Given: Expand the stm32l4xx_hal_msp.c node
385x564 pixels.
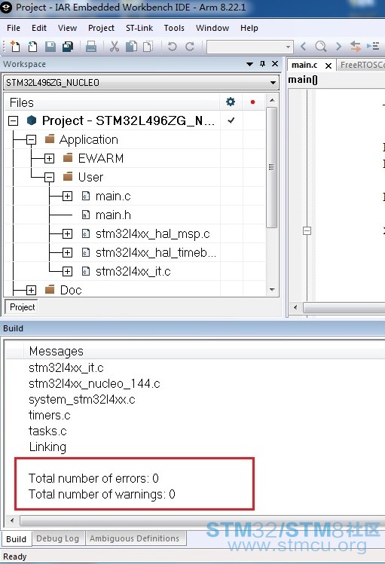Looking at the screenshot, I should point(67,233).
